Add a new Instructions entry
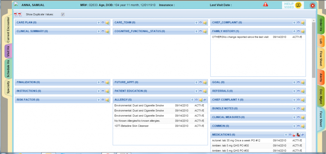This screenshot has width=326, height=154. (107, 91)
